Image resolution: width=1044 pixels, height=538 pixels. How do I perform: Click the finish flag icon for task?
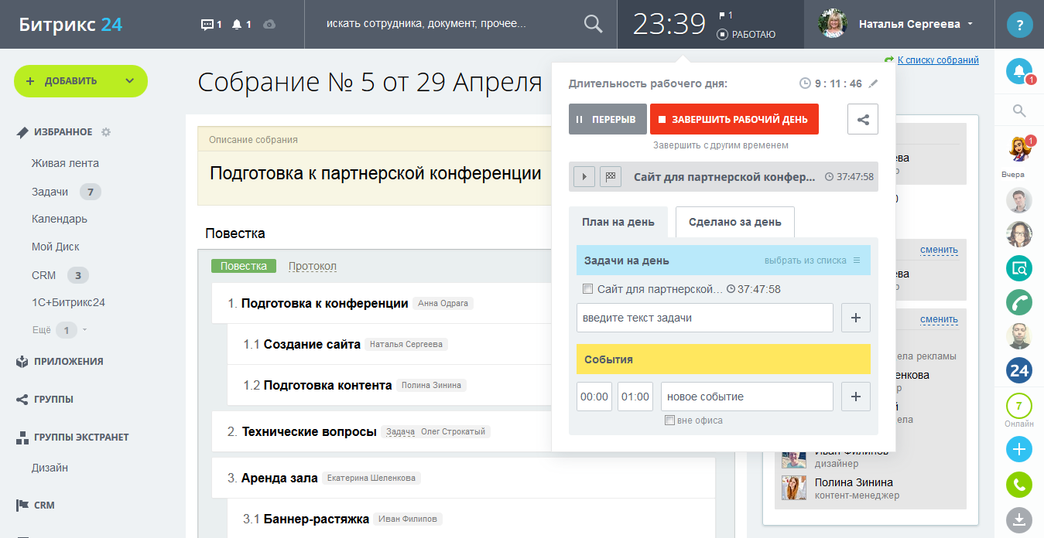(610, 177)
